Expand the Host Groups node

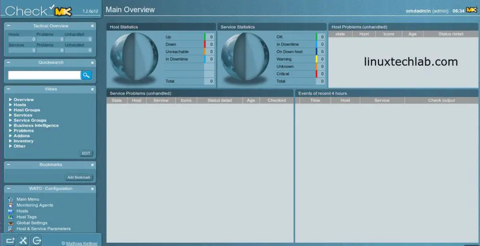pos(11,110)
